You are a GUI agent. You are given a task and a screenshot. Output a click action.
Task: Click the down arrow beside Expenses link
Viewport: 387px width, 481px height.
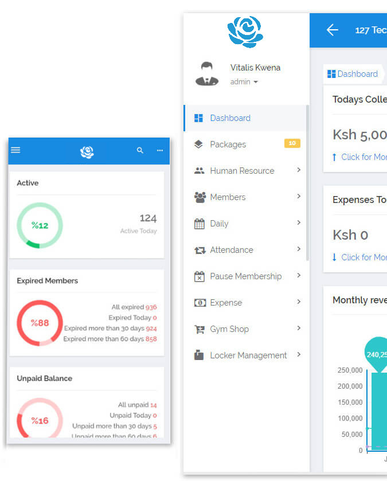334,257
